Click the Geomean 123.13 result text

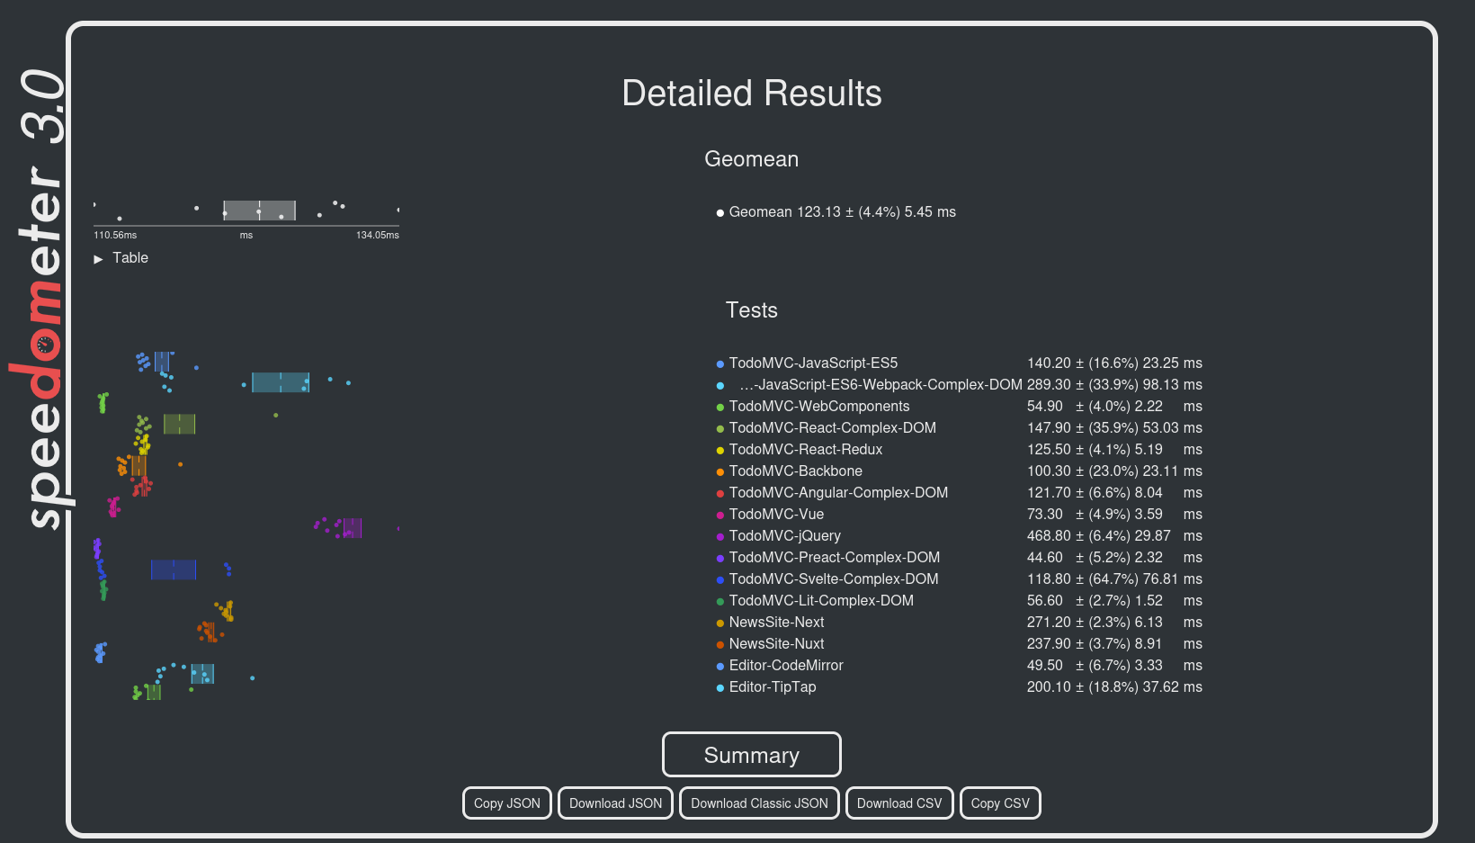(842, 211)
